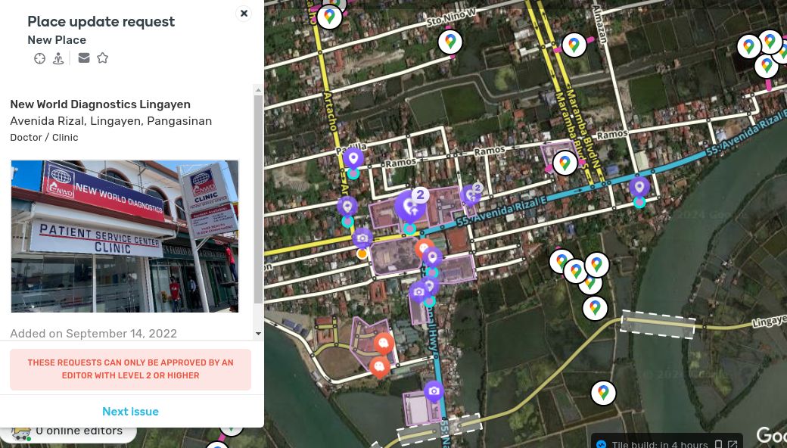This screenshot has height=448, width=787.
Task: Click the Sto Nino W street label
Action: [x=451, y=19]
